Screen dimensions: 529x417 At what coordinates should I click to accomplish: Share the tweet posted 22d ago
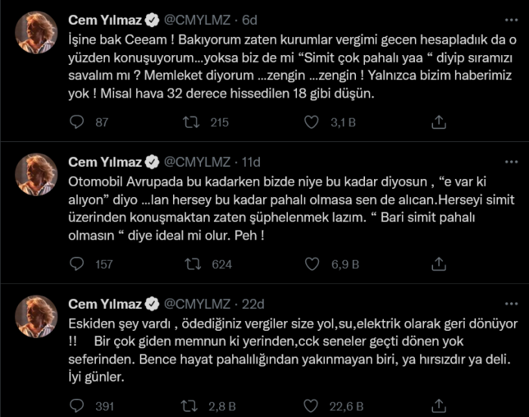[438, 406]
